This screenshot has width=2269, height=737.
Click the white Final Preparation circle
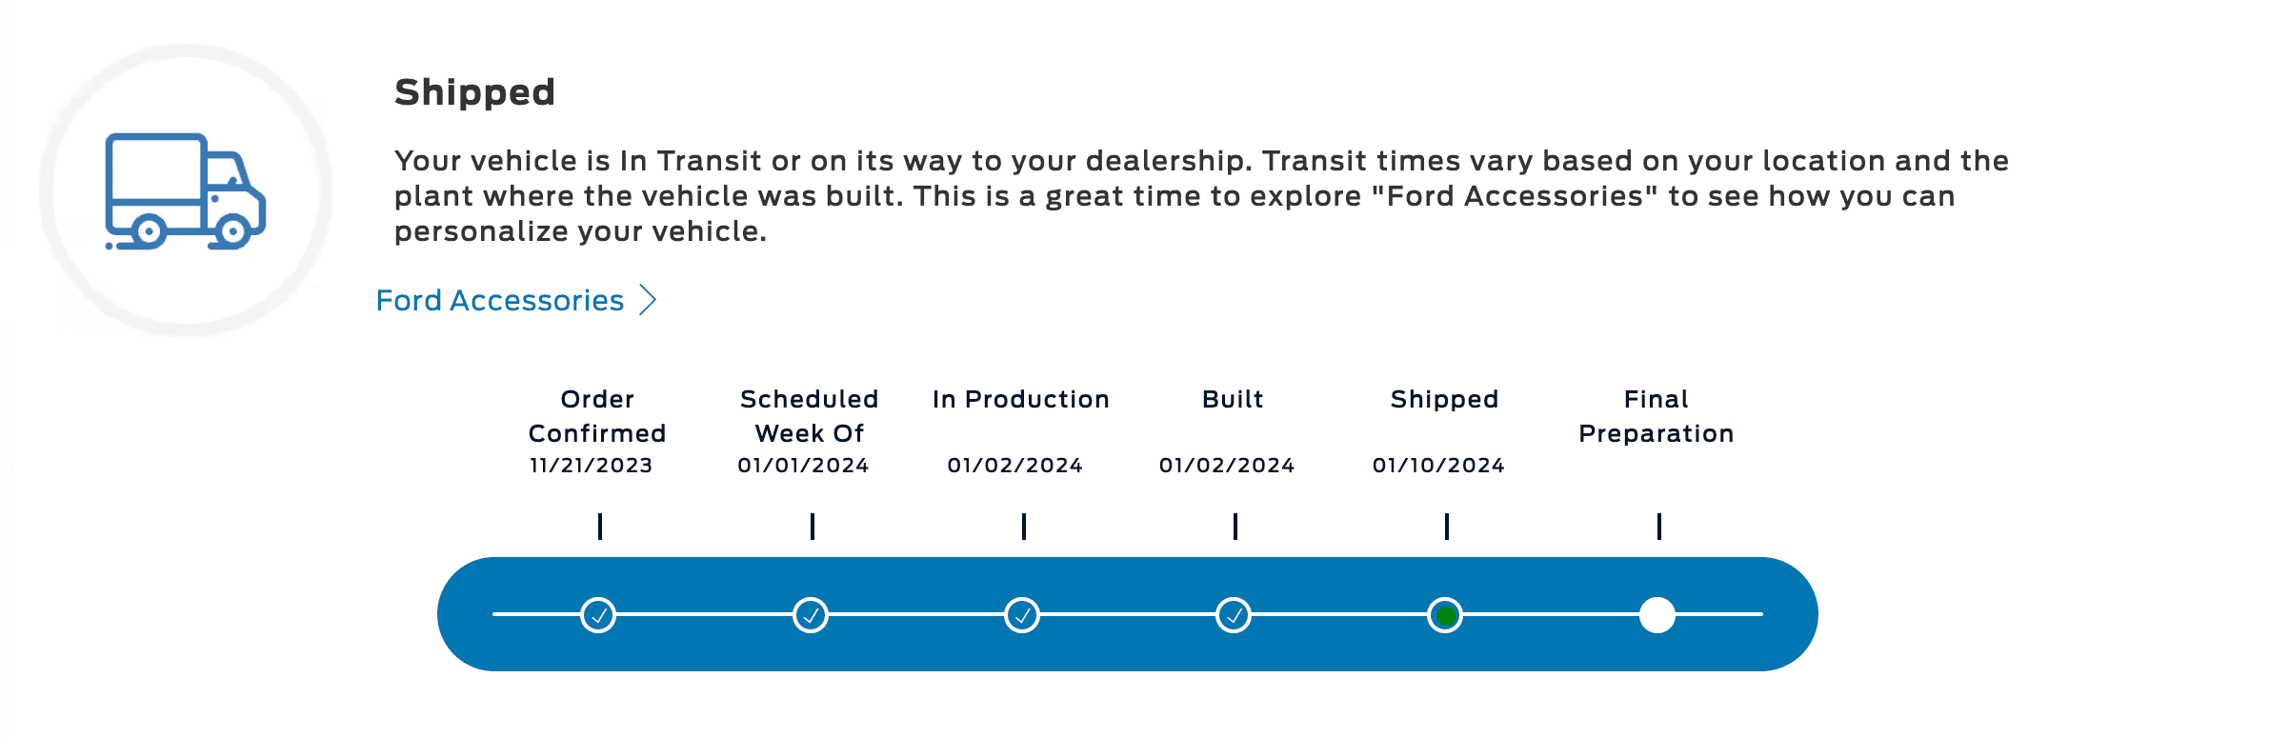[x=1657, y=615]
